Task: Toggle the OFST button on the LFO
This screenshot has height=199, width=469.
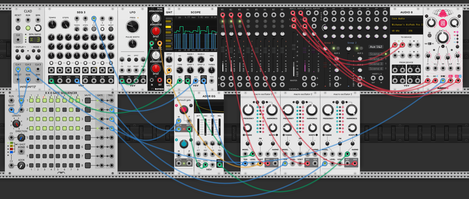Action: point(136,60)
